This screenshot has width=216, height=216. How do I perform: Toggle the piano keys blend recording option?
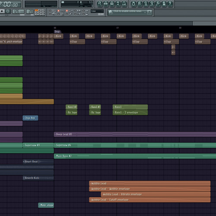[61, 14]
